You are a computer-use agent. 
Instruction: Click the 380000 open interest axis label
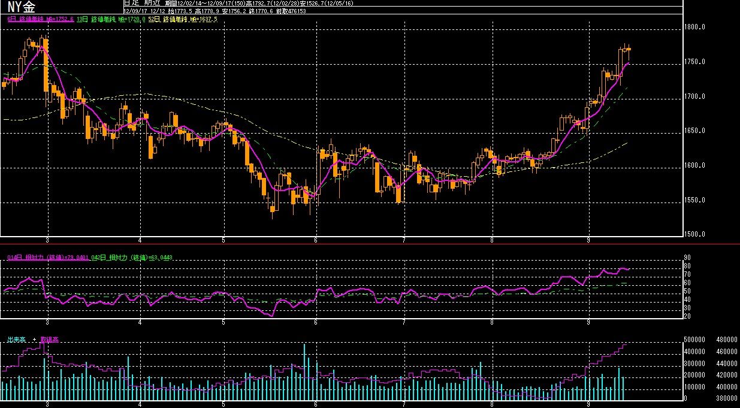pyautogui.click(x=727, y=398)
